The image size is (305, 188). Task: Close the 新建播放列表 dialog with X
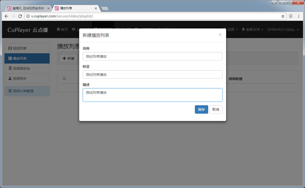coord(220,35)
